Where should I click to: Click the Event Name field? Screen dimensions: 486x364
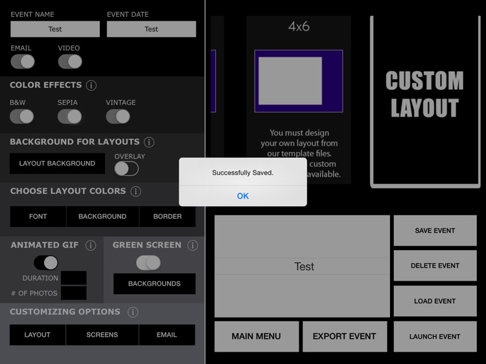click(x=55, y=29)
